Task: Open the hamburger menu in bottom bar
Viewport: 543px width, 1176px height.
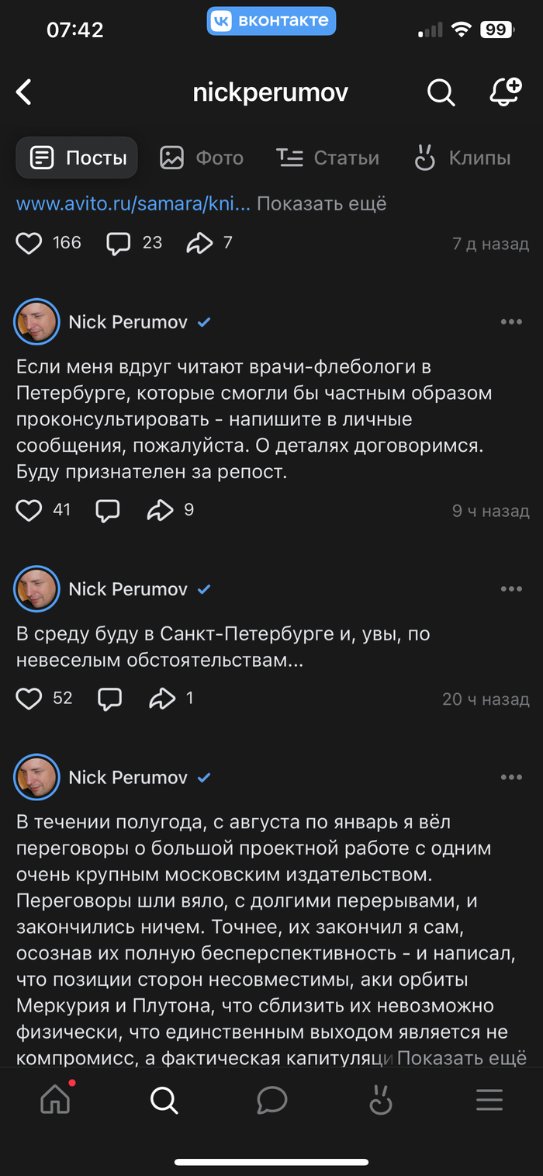Action: click(489, 1100)
